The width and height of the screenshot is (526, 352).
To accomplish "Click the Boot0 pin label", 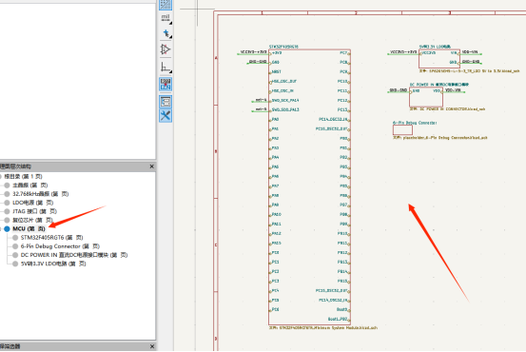I will (341, 309).
